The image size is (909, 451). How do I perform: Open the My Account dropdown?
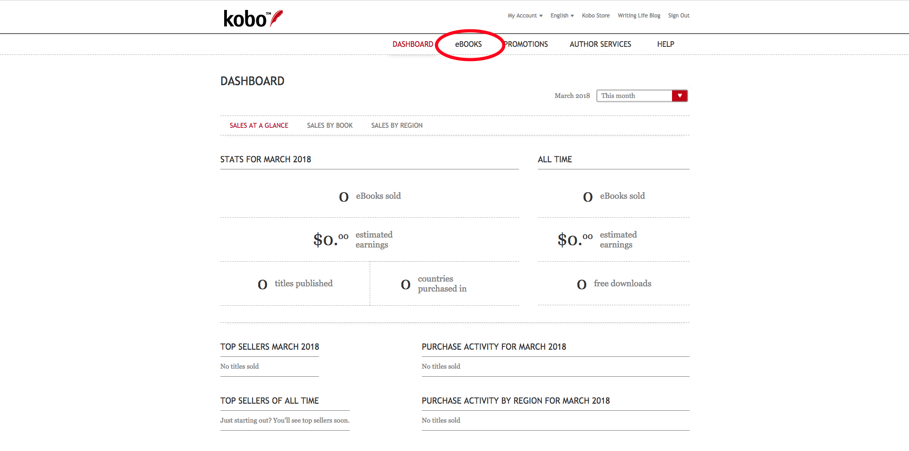pos(525,16)
